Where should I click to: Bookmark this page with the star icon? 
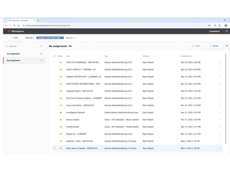(209, 26)
